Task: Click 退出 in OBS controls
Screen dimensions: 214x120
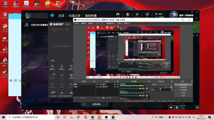Action: (183, 96)
